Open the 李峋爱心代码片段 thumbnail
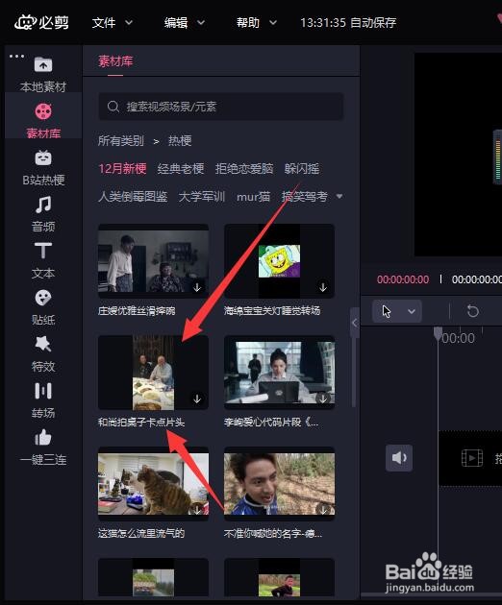 coord(280,373)
